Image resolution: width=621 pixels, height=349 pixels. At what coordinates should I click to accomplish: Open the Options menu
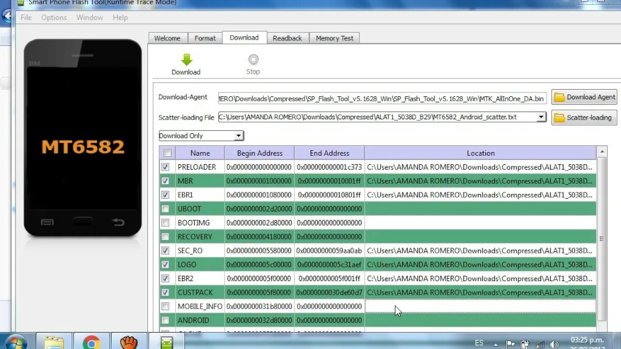(54, 17)
